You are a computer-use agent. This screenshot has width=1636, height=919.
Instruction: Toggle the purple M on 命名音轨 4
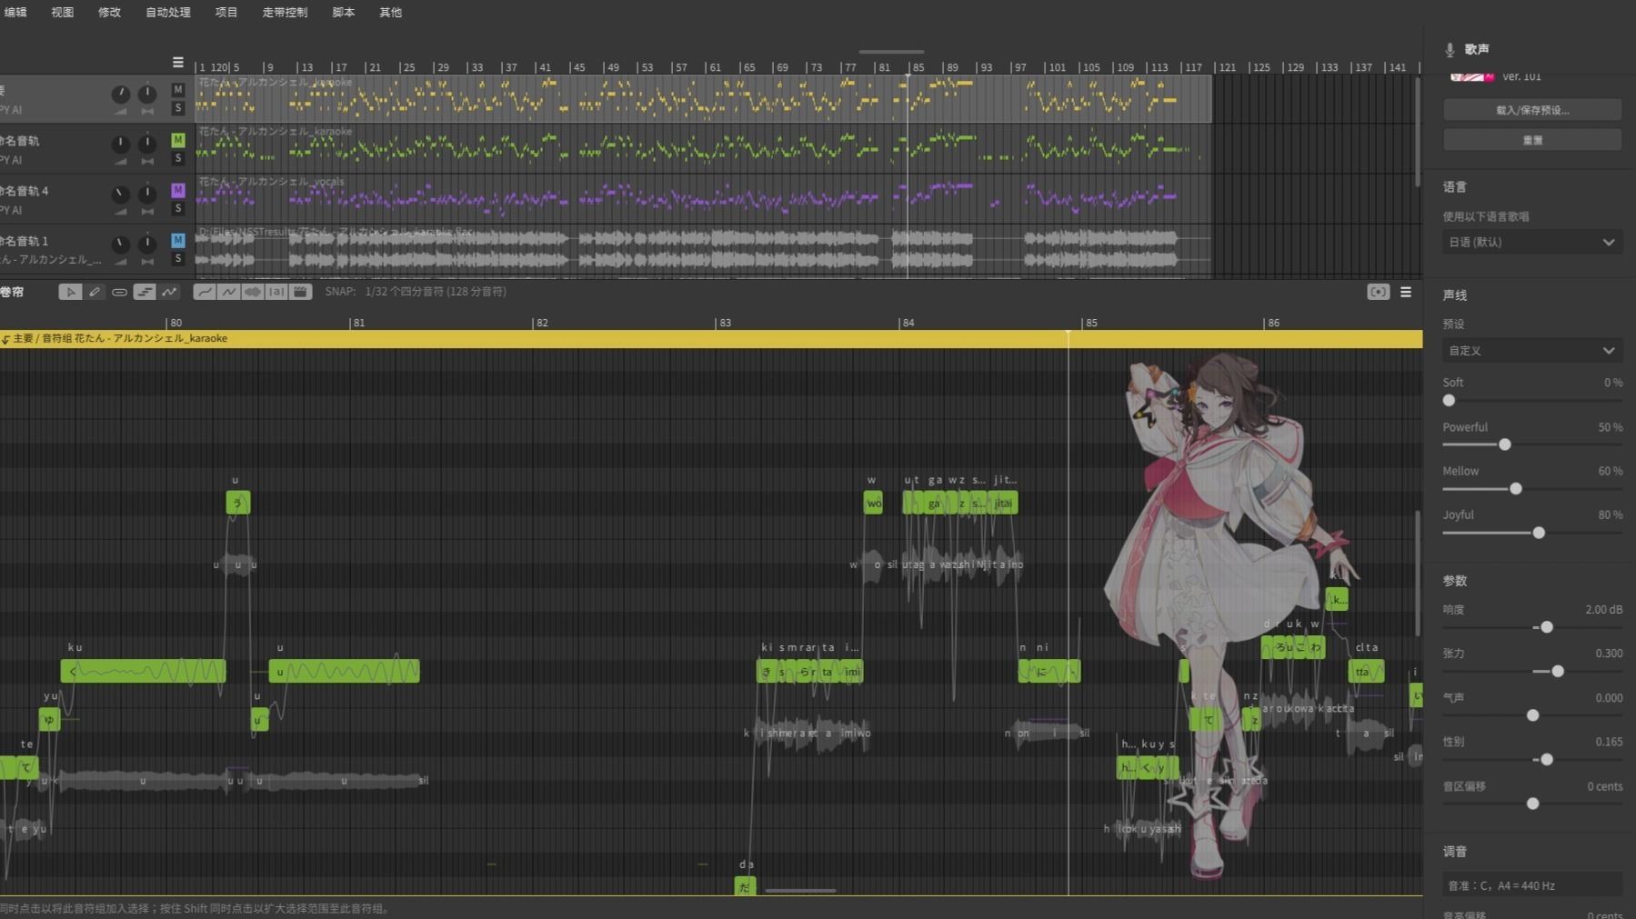(x=178, y=190)
